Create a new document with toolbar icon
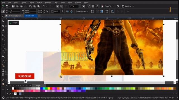179x100 pixels. click(3, 6)
